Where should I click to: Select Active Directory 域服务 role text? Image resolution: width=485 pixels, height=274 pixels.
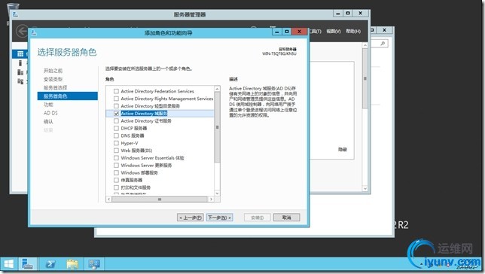tap(144, 114)
